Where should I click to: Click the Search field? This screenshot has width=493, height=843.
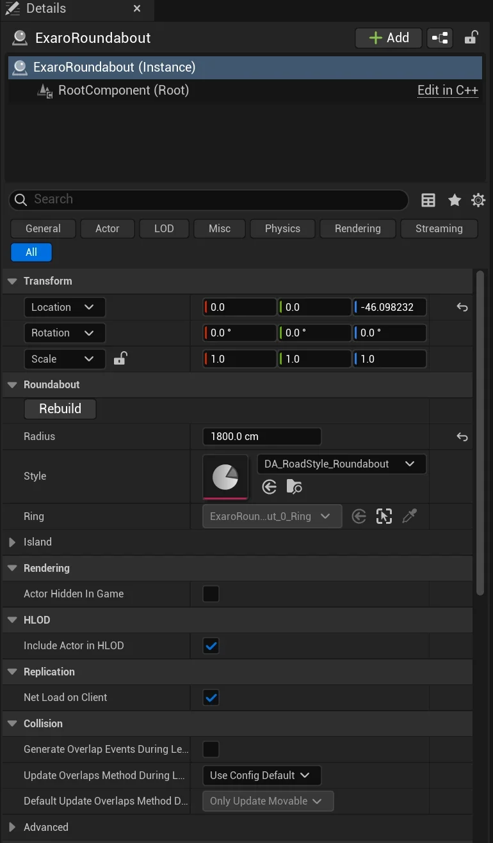point(209,200)
